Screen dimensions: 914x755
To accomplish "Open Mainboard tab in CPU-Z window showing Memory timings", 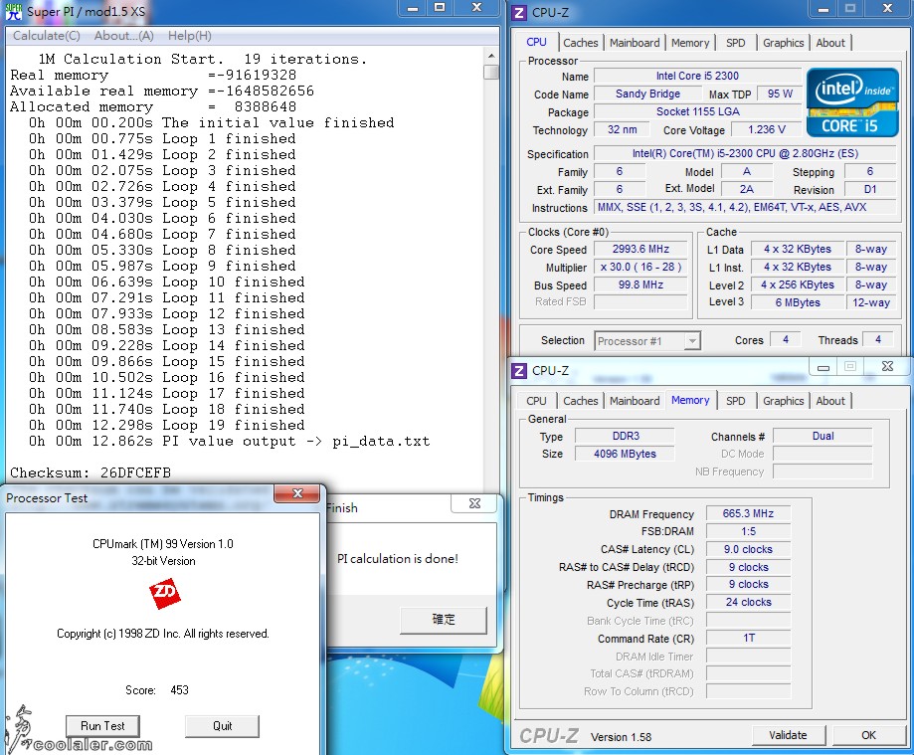I will [635, 401].
